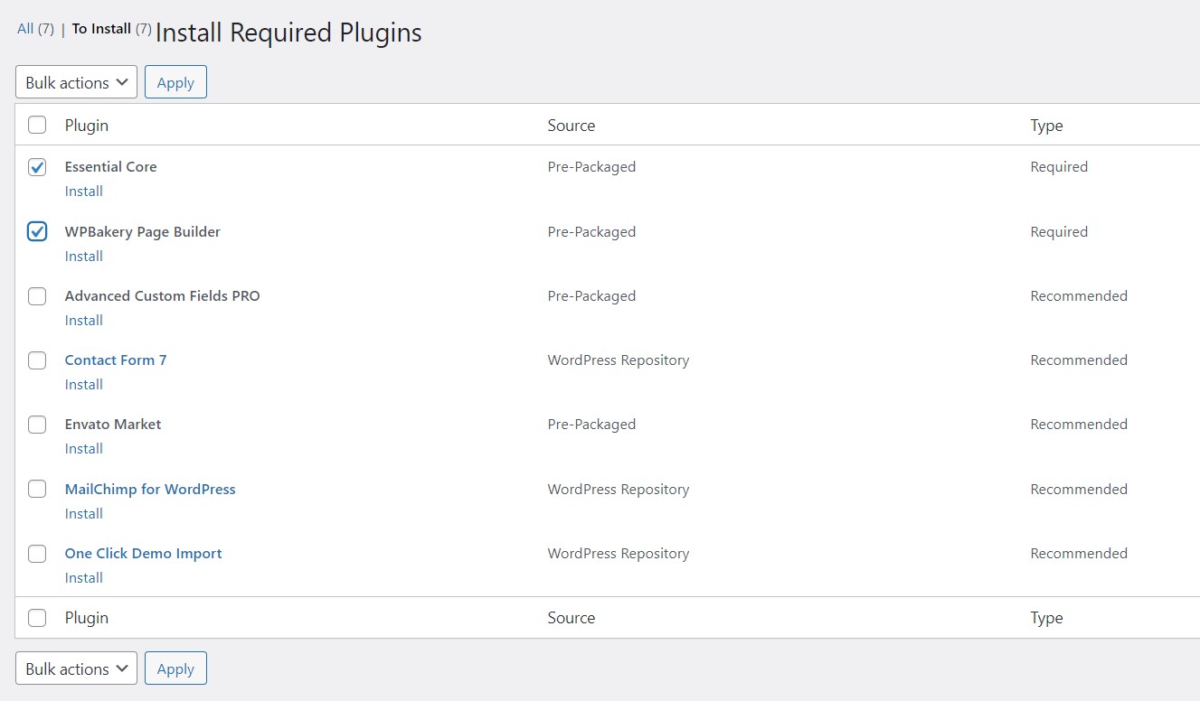Open the bottom Bulk actions dropdown
The height and width of the screenshot is (701, 1200).
pyautogui.click(x=76, y=668)
